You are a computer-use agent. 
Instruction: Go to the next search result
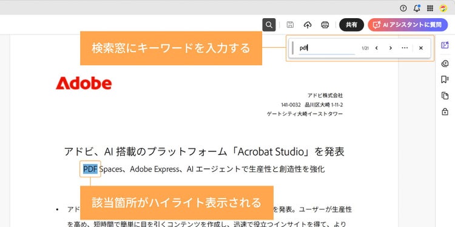point(391,48)
